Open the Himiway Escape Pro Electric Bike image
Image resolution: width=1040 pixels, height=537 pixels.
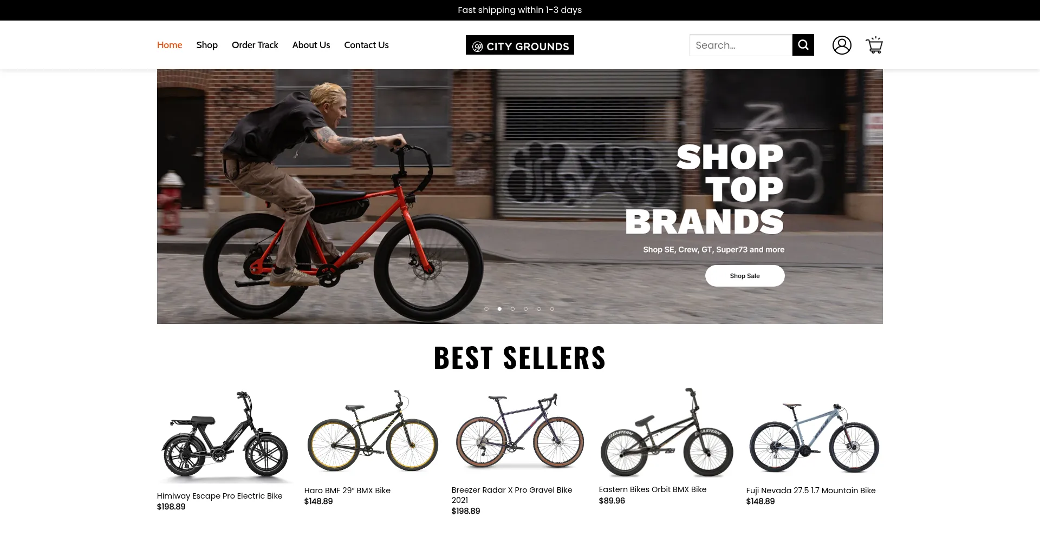225,435
